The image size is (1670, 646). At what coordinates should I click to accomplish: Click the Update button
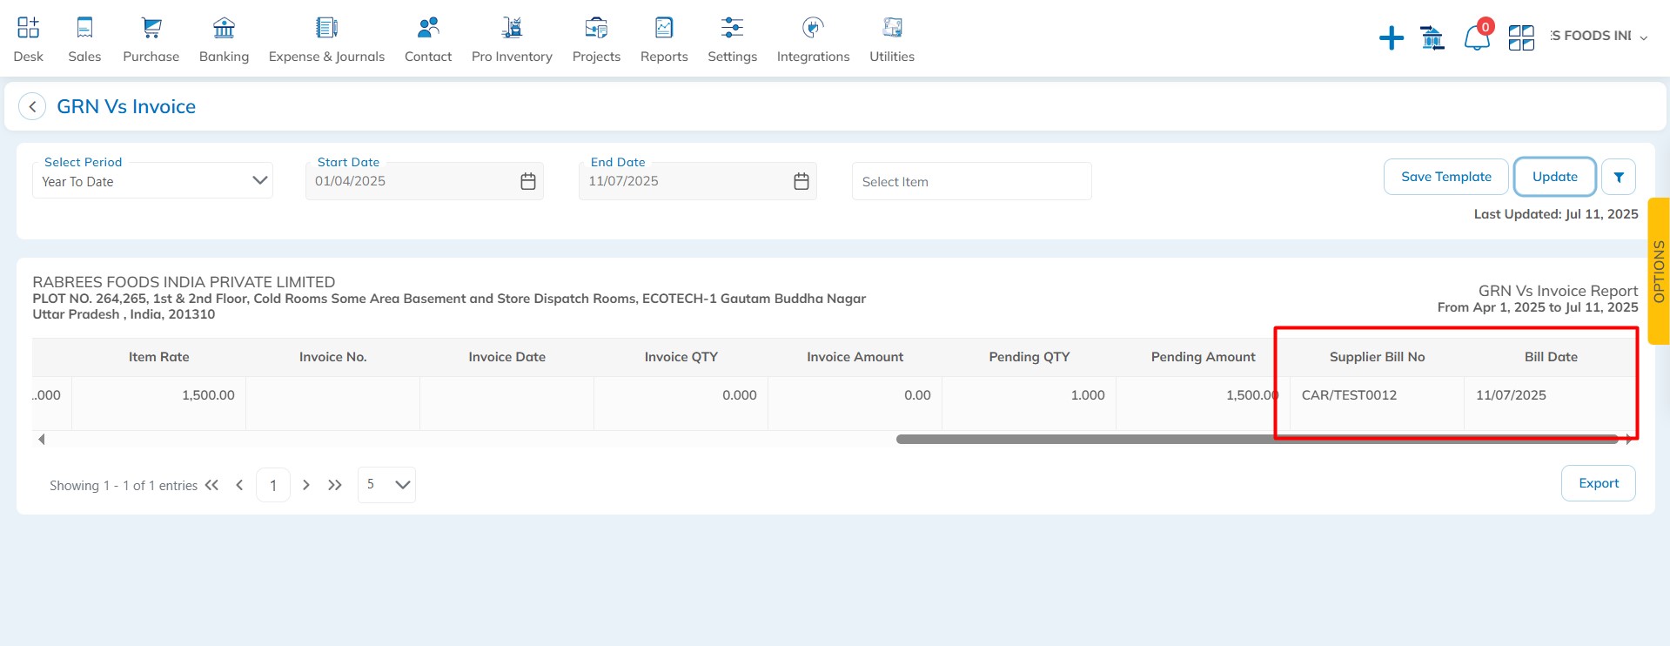click(1555, 177)
